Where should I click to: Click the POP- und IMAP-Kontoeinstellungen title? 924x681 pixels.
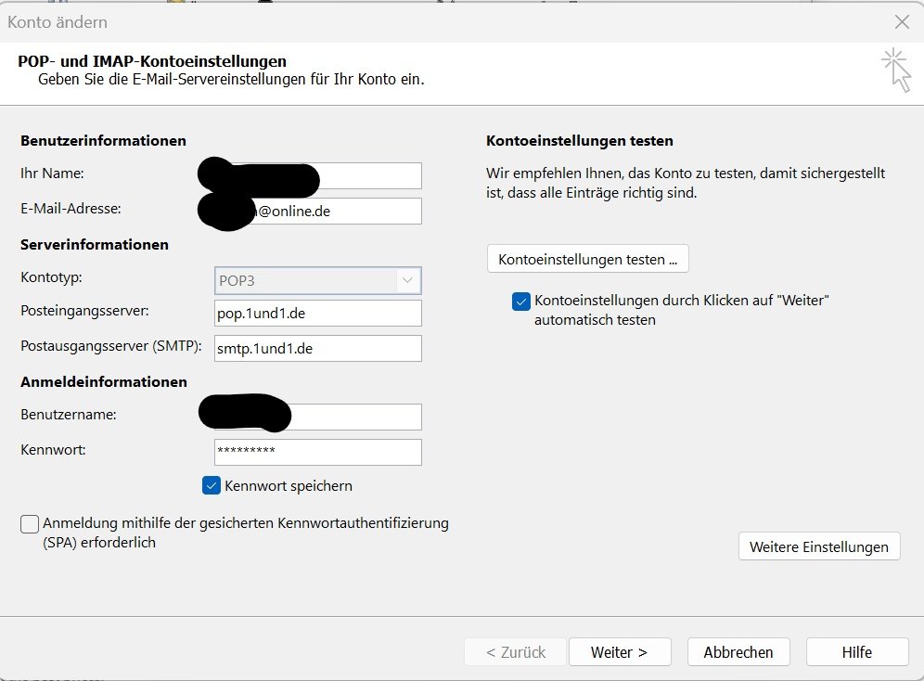(152, 61)
